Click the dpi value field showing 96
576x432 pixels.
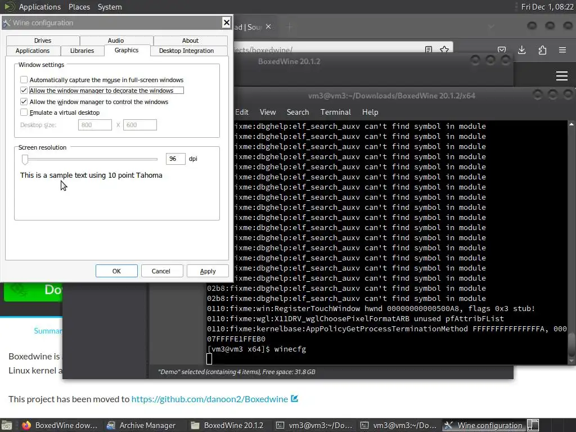tap(175, 159)
